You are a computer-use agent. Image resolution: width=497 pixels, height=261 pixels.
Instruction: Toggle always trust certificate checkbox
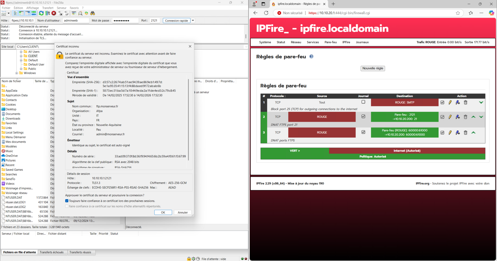pos(67,201)
